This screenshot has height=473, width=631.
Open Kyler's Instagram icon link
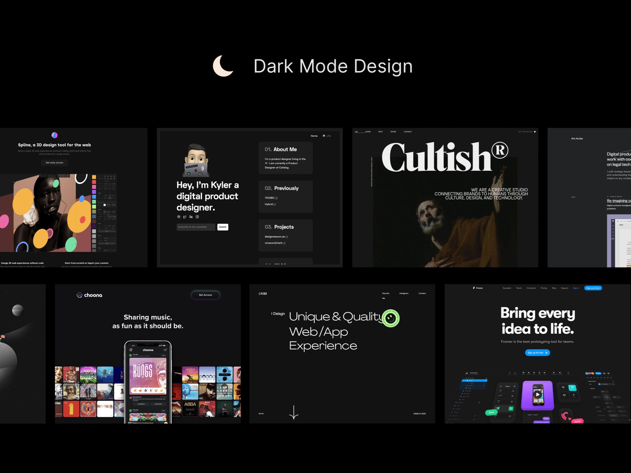197,217
